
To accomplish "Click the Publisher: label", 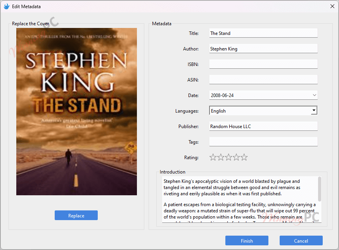I will pos(188,127).
